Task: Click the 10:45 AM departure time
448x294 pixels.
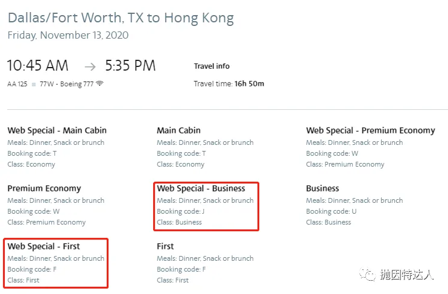Action: pyautogui.click(x=38, y=65)
